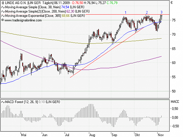Click the Euro currency symbol on the price axis
Image resolution: width=183 pixels, height=137 pixels.
pyautogui.click(x=172, y=3)
